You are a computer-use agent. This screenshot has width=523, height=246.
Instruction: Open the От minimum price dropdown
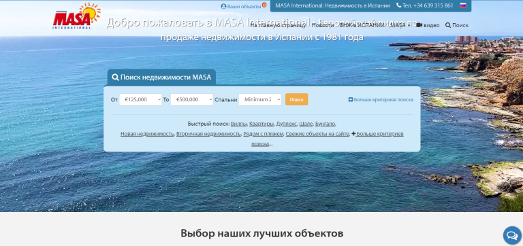coord(140,99)
